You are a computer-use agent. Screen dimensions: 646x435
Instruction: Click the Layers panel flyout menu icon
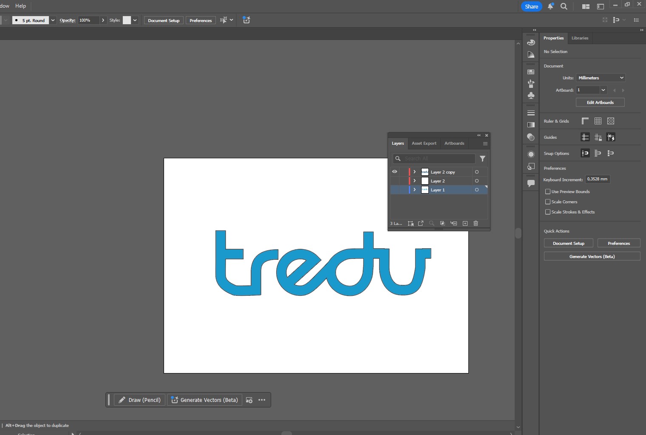(485, 143)
